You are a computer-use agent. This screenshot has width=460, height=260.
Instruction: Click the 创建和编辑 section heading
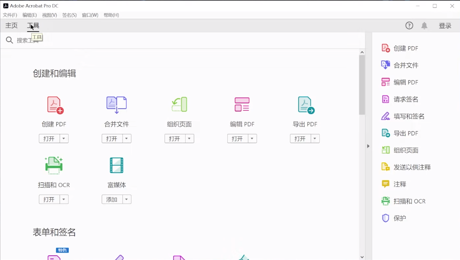point(54,73)
